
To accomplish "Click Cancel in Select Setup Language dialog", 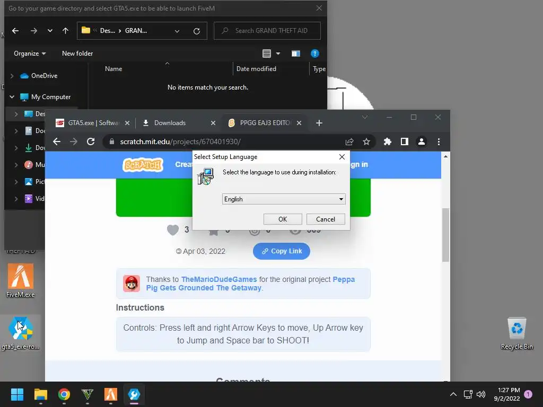I will (326, 219).
